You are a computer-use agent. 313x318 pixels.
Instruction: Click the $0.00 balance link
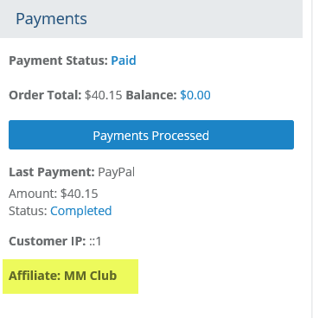tap(195, 95)
